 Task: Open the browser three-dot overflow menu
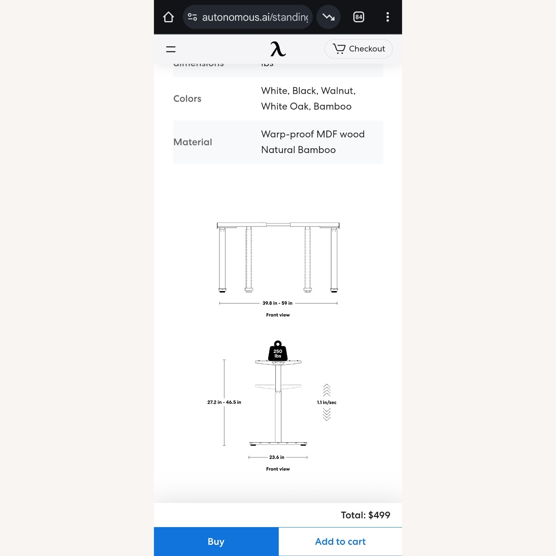tap(387, 17)
